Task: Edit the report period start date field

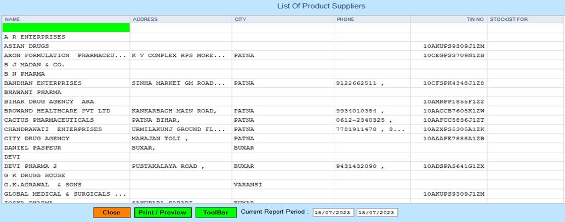Action: [333, 213]
